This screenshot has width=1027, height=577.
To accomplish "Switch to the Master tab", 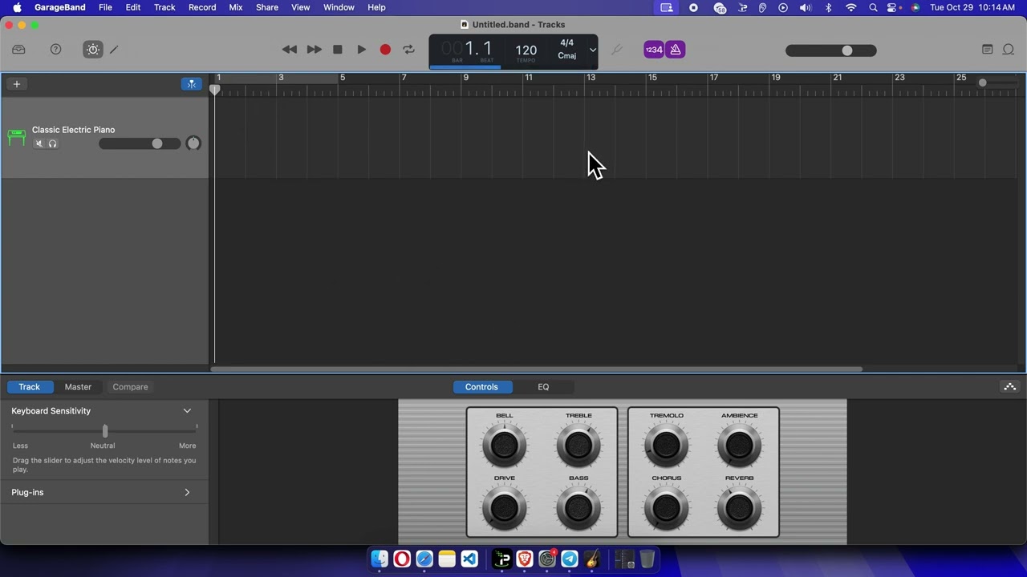I will click(78, 387).
